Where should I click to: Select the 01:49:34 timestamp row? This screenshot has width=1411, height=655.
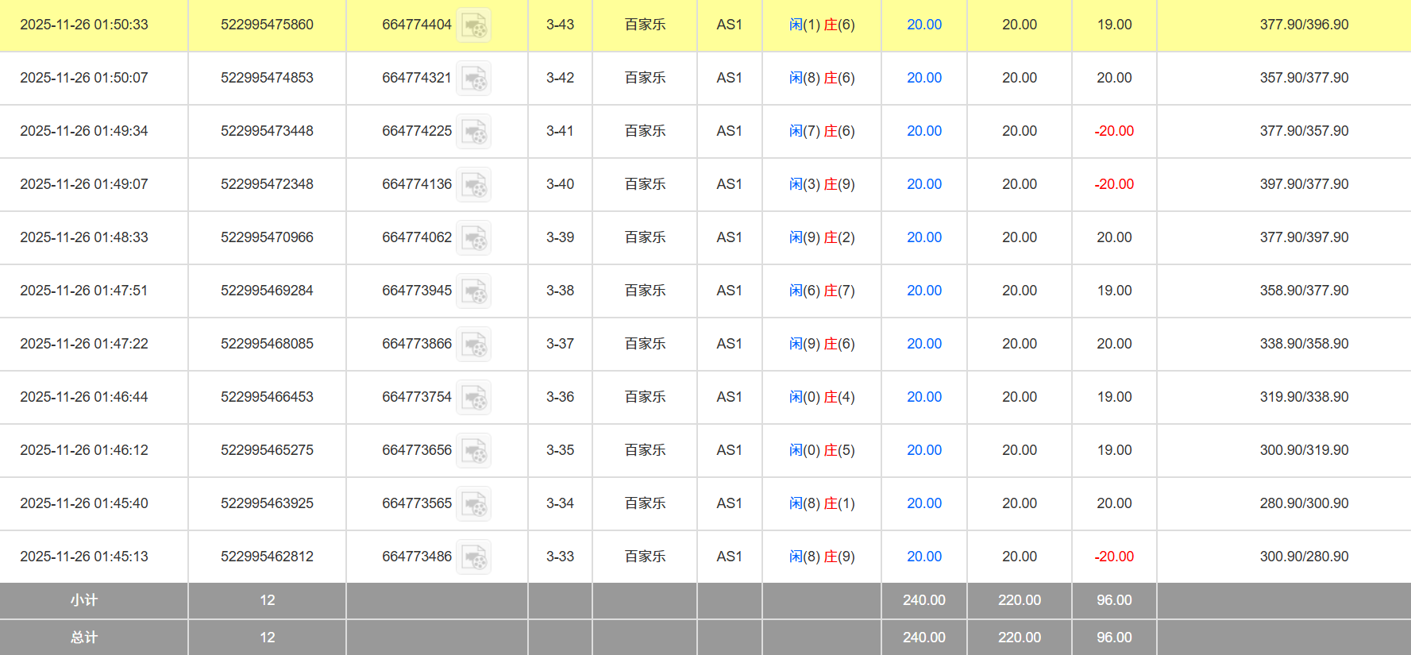point(84,131)
